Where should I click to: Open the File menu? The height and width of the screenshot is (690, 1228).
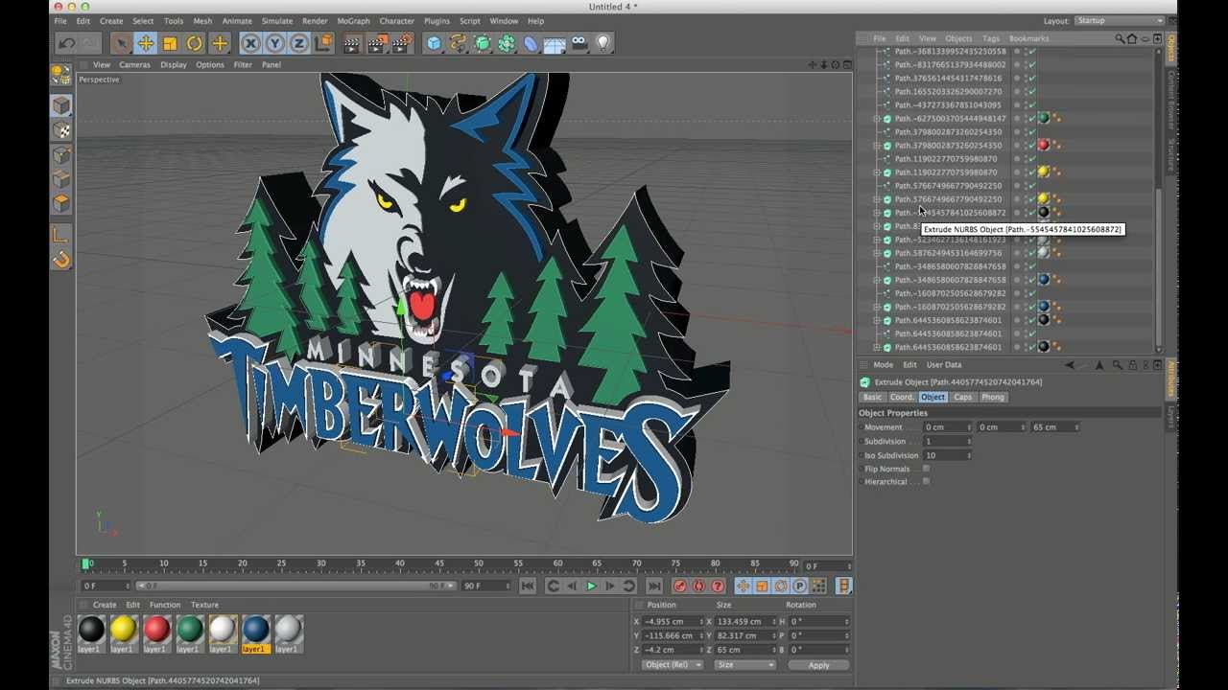point(60,21)
